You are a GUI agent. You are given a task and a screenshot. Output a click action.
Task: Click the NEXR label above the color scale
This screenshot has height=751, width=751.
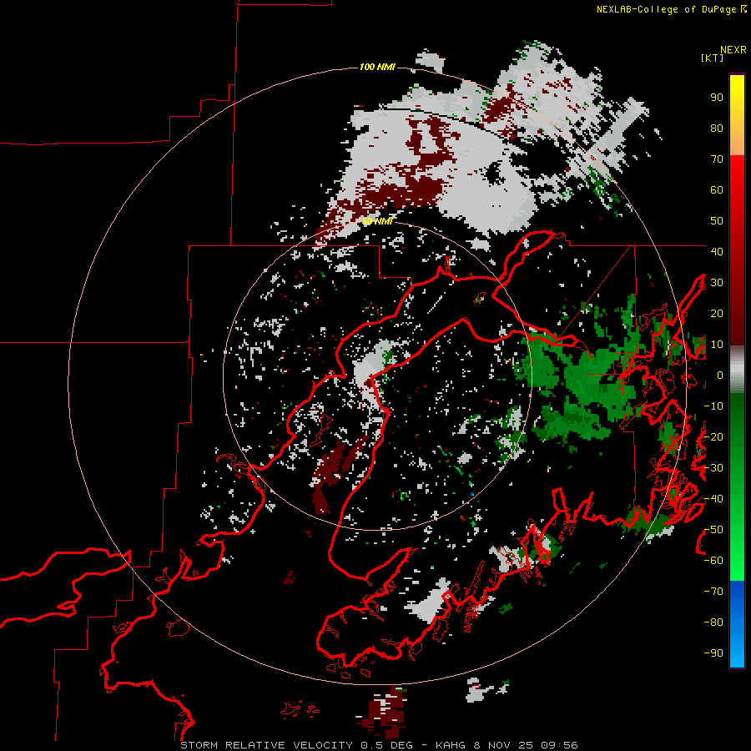pos(733,50)
